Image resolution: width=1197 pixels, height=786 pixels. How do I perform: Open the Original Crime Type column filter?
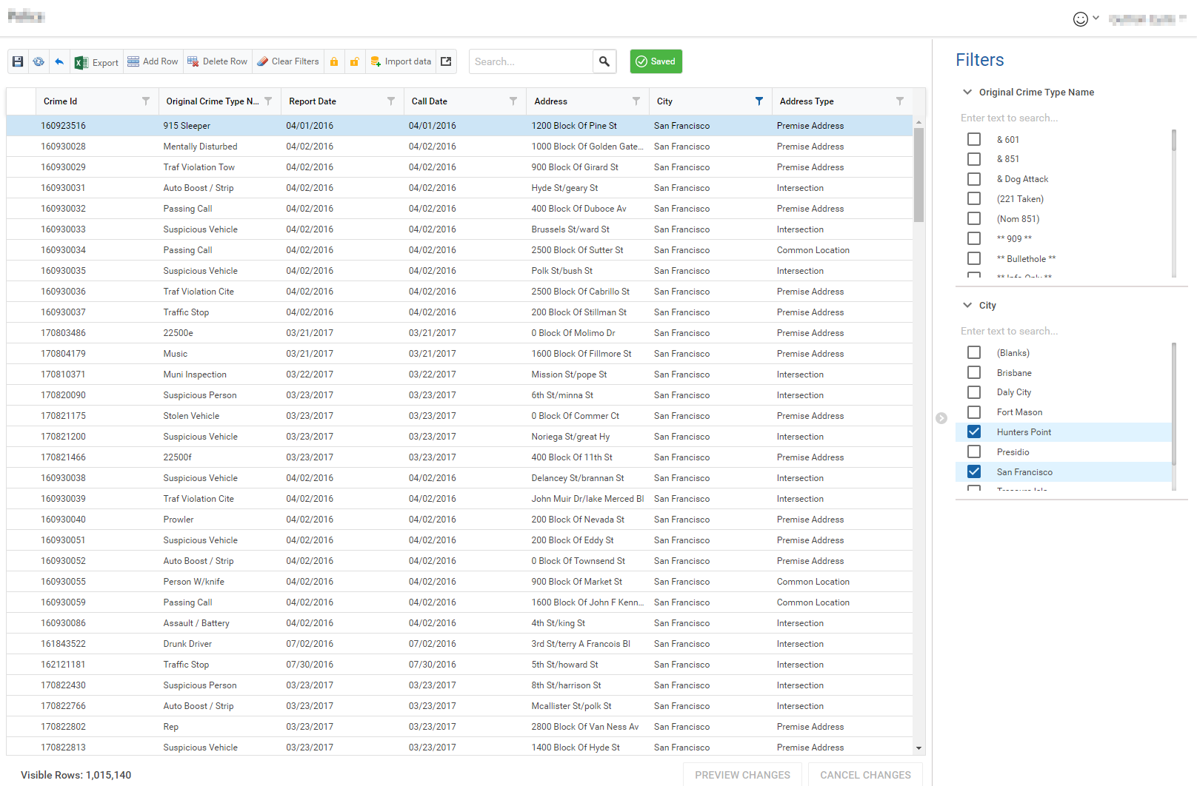(268, 101)
